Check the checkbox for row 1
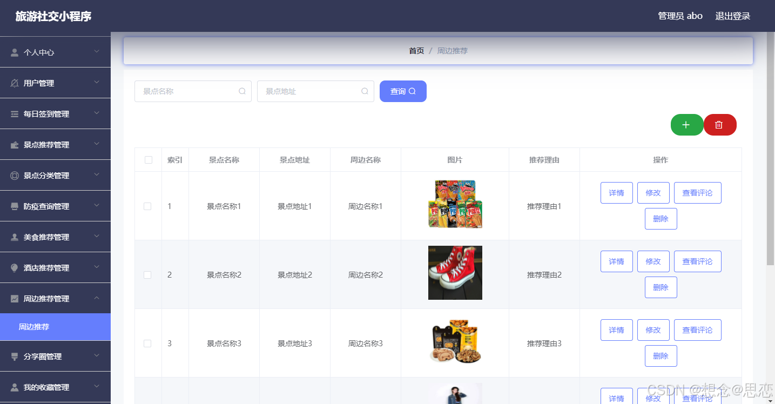775x404 pixels. coord(147,206)
